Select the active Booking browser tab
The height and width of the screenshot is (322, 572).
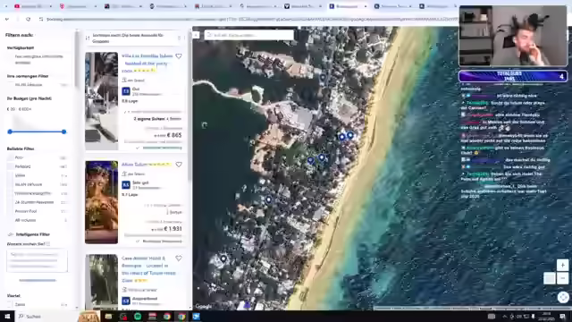[x=348, y=6]
